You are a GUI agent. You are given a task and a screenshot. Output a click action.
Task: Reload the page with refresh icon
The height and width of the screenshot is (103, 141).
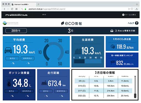[12, 9]
